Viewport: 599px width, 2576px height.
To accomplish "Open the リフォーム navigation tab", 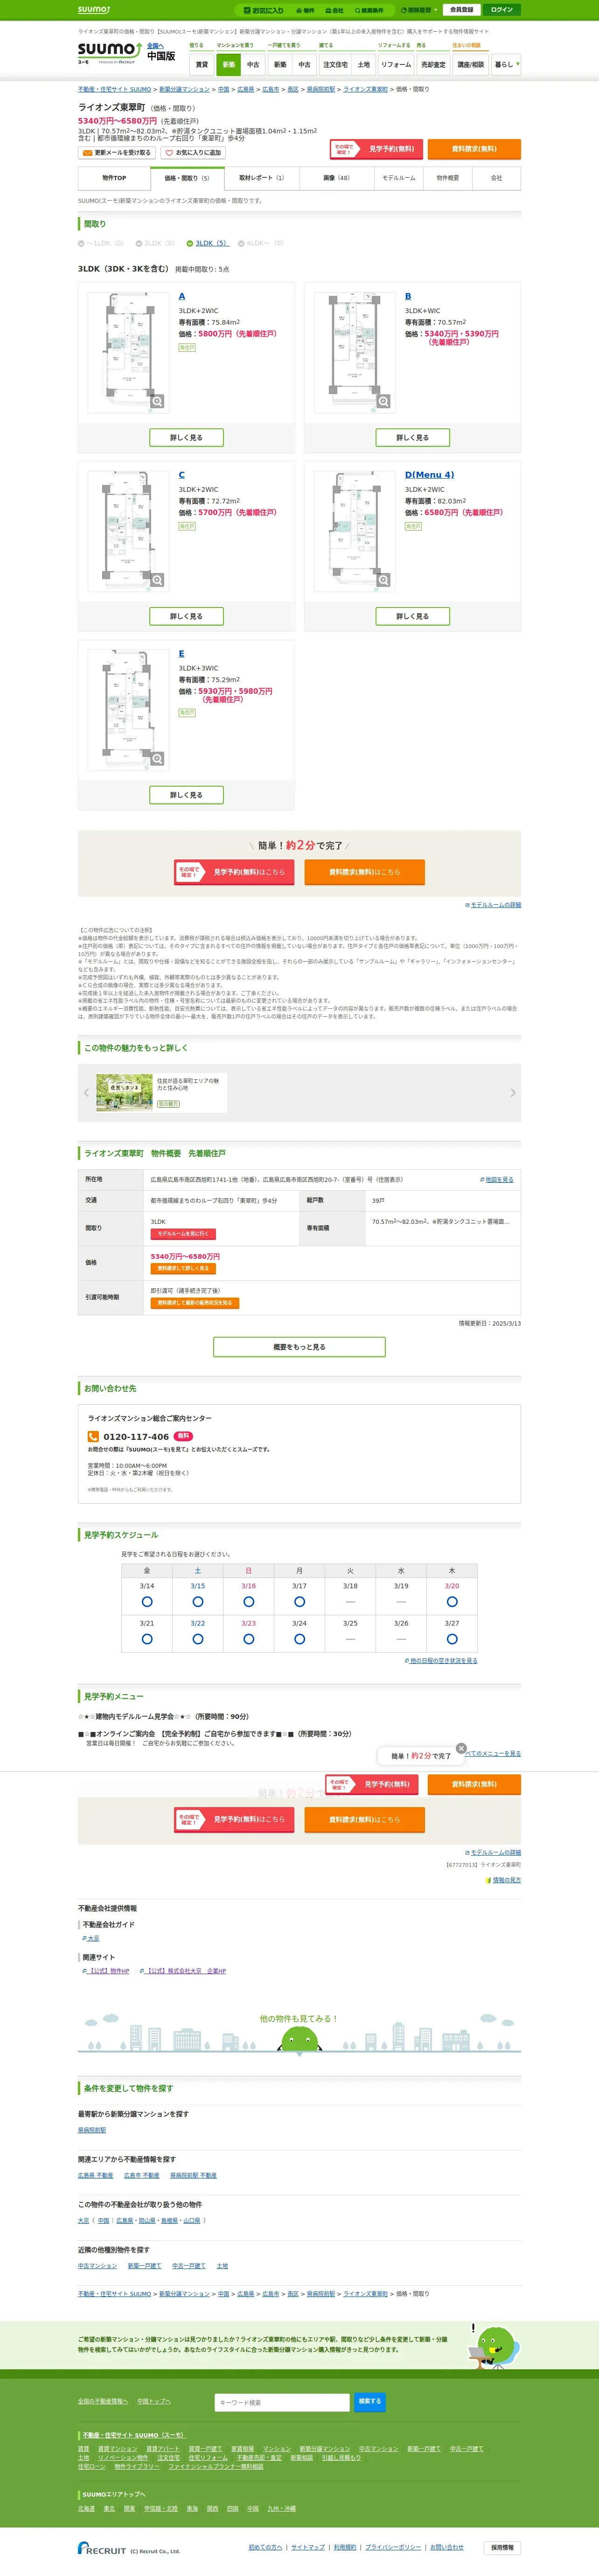I will tap(396, 65).
